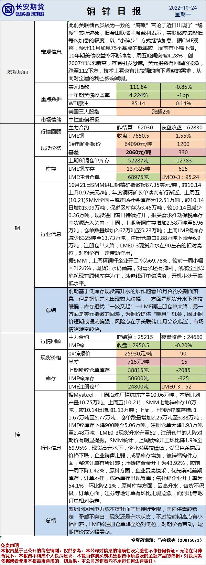Click the 上期所铜仓单库存 52287吨 cell
The height and width of the screenshot is (565, 206).
coord(138,160)
